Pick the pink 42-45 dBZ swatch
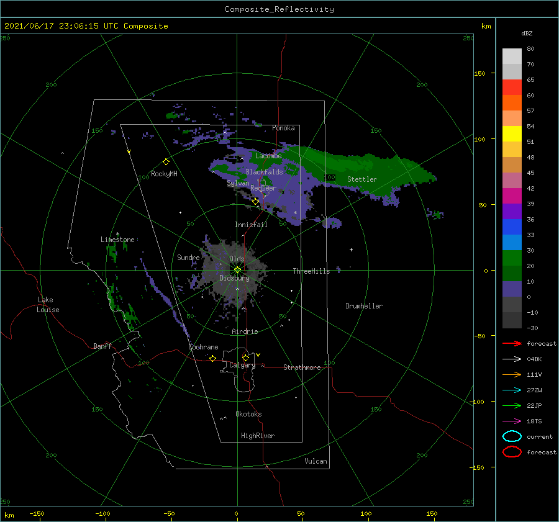This screenshot has height=522, width=559. 512,180
